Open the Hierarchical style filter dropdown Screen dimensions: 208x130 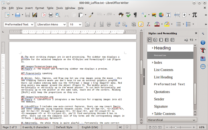click(x=172, y=120)
